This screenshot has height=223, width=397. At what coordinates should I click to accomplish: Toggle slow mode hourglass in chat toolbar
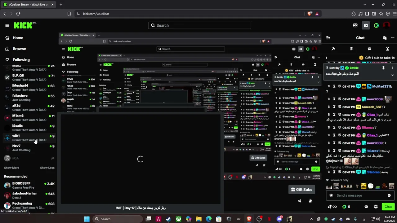tap(387, 49)
